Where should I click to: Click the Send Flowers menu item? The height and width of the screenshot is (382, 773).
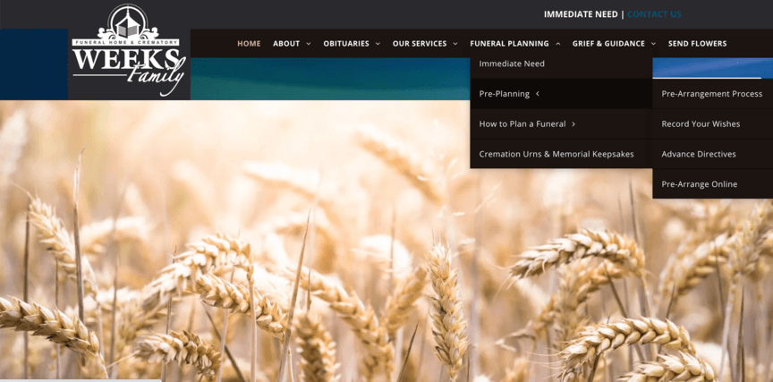pyautogui.click(x=697, y=43)
